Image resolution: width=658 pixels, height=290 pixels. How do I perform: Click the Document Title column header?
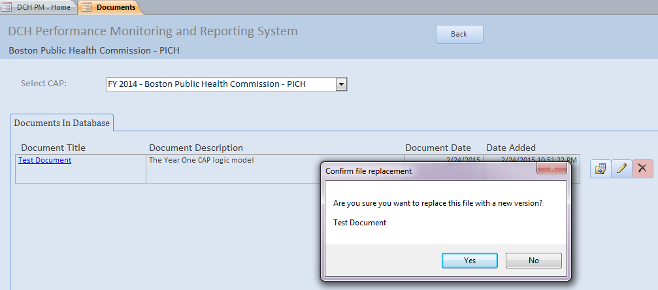point(53,148)
